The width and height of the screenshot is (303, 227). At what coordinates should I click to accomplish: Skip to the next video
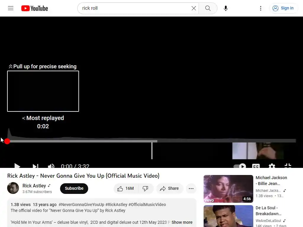pyautogui.click(x=36, y=166)
